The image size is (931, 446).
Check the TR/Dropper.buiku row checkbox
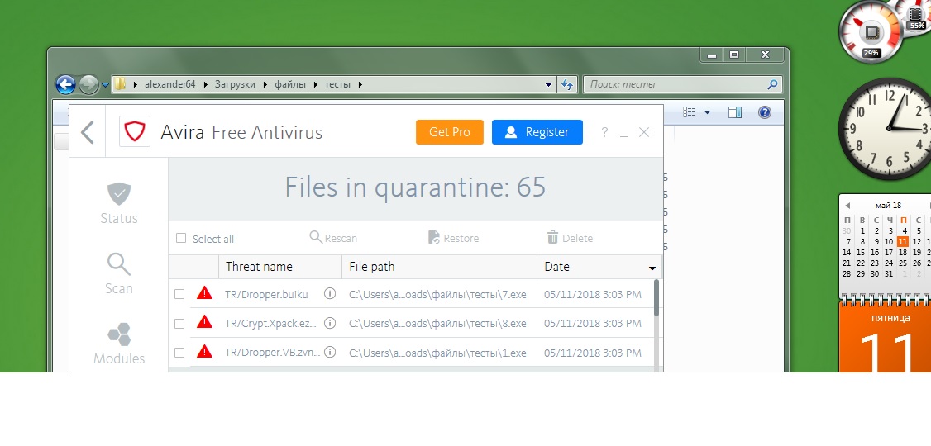[179, 294]
